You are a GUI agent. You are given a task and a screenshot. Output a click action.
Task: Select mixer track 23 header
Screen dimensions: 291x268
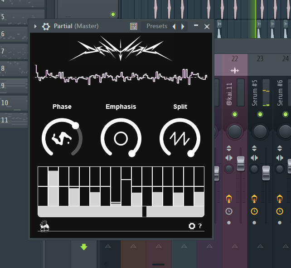[260, 59]
